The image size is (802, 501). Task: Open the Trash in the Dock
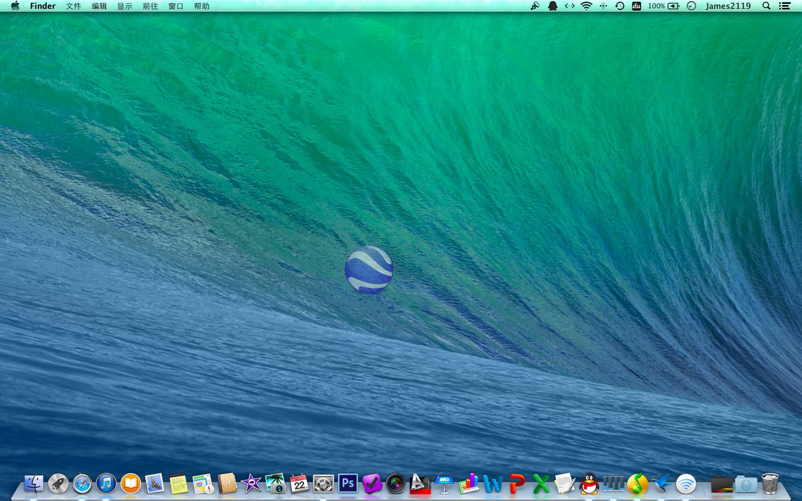770,483
